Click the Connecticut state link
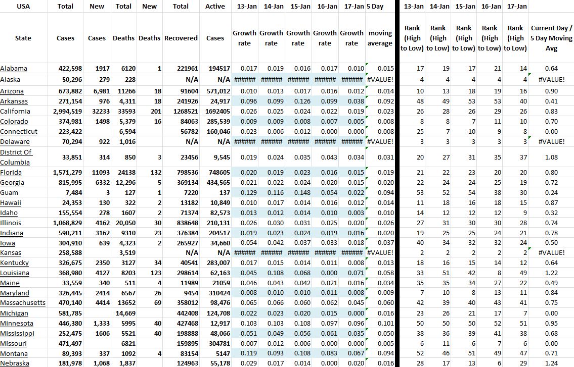The height and width of the screenshot is (367, 574). 19,132
